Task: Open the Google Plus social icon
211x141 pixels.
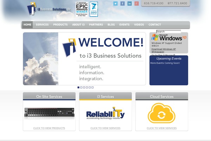Action: [x=136, y=4]
